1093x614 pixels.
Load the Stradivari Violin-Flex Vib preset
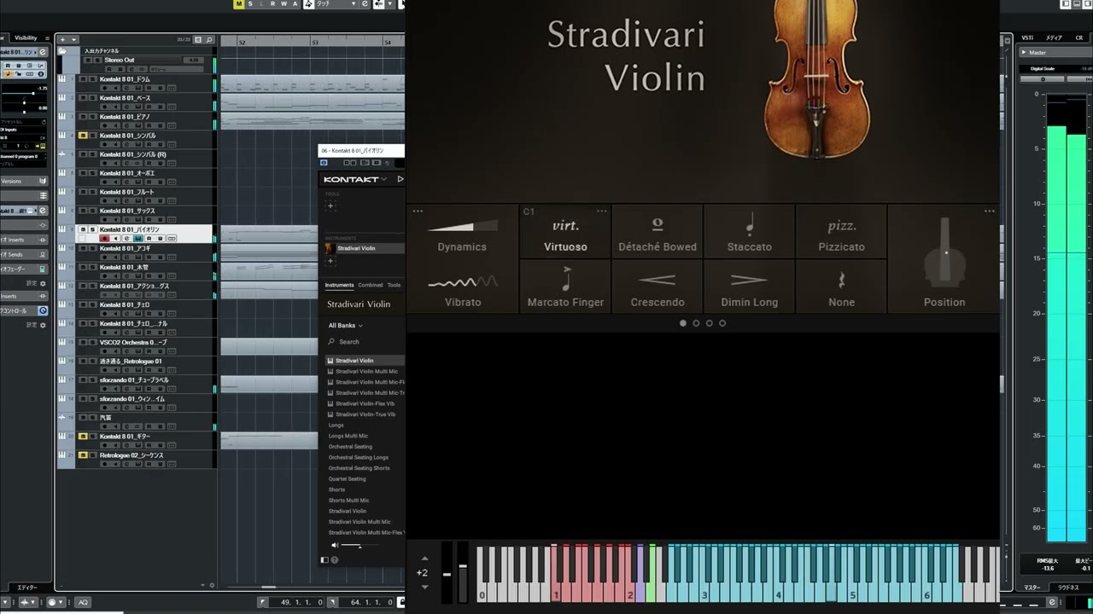[x=365, y=403]
